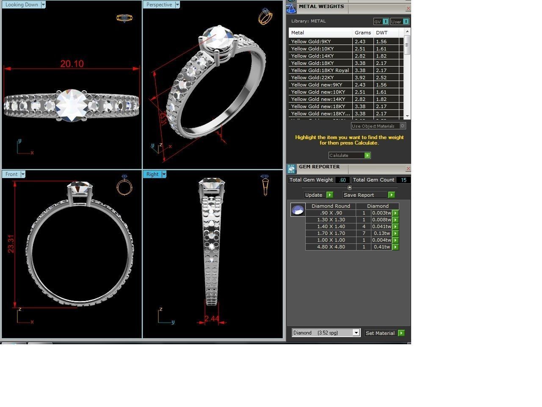
Task: Click the 4.80 X 4.80 gem size cell
Action: (331, 247)
